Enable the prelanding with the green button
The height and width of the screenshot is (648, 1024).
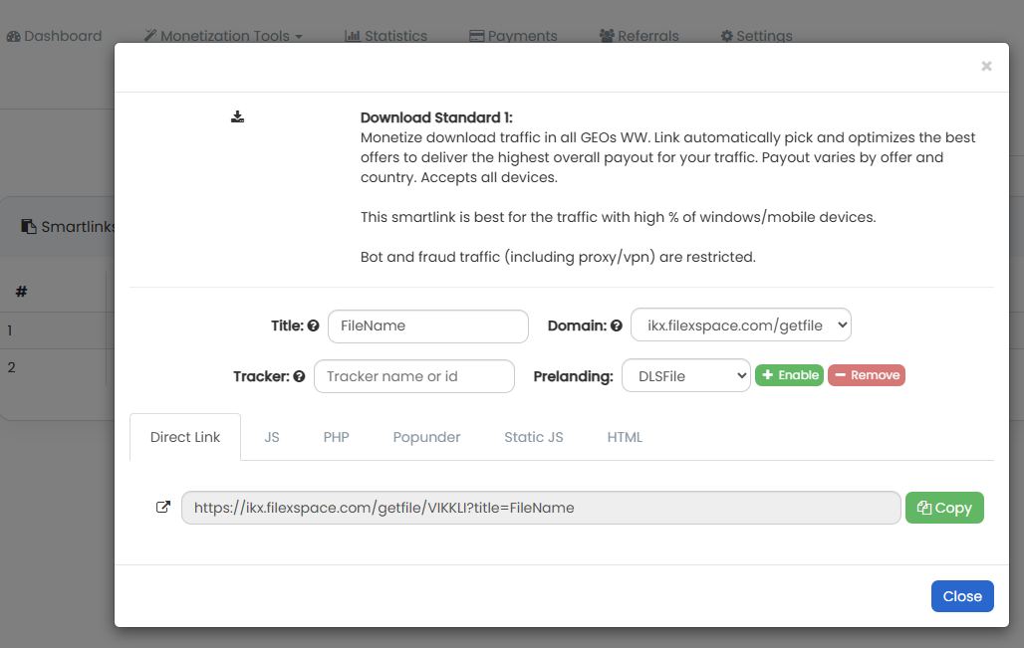pos(789,375)
